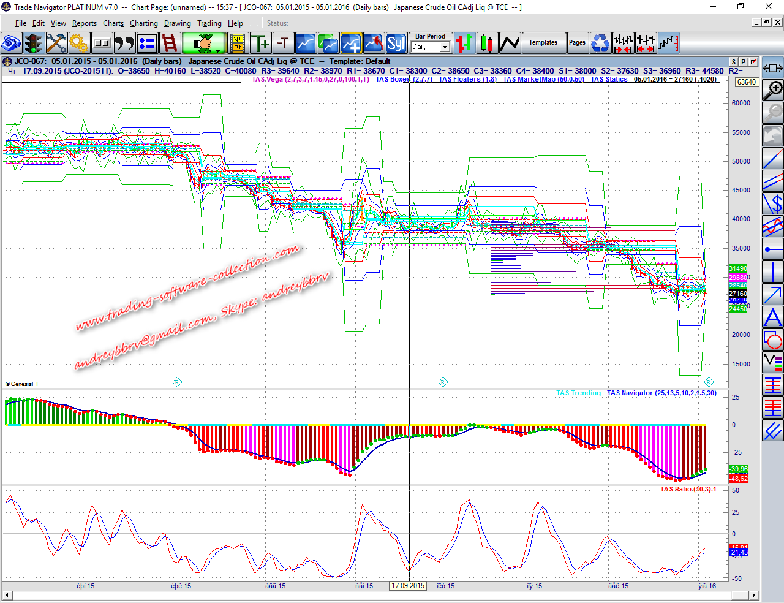Click the Pages button

pyautogui.click(x=577, y=43)
